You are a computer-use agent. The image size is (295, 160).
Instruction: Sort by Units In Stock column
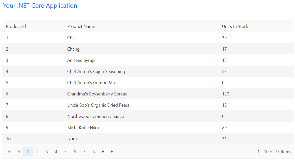235,26
